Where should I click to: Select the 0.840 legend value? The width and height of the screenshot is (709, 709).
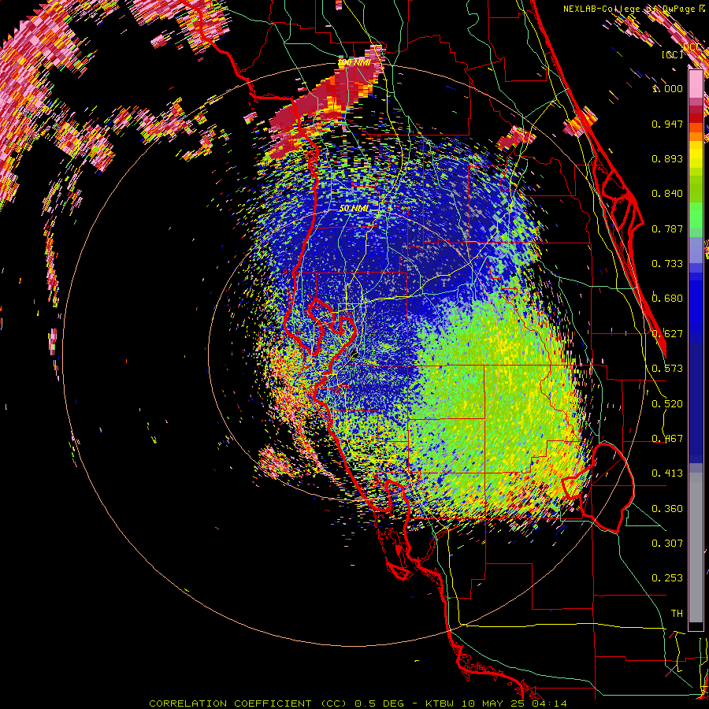(667, 194)
